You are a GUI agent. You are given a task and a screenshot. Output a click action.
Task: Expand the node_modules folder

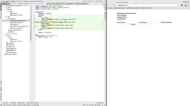click(5, 34)
